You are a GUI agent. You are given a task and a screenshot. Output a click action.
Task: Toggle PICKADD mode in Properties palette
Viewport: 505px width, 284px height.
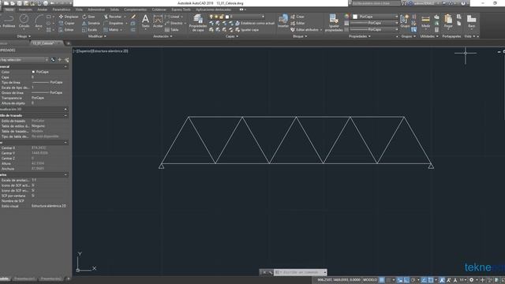coord(53,60)
